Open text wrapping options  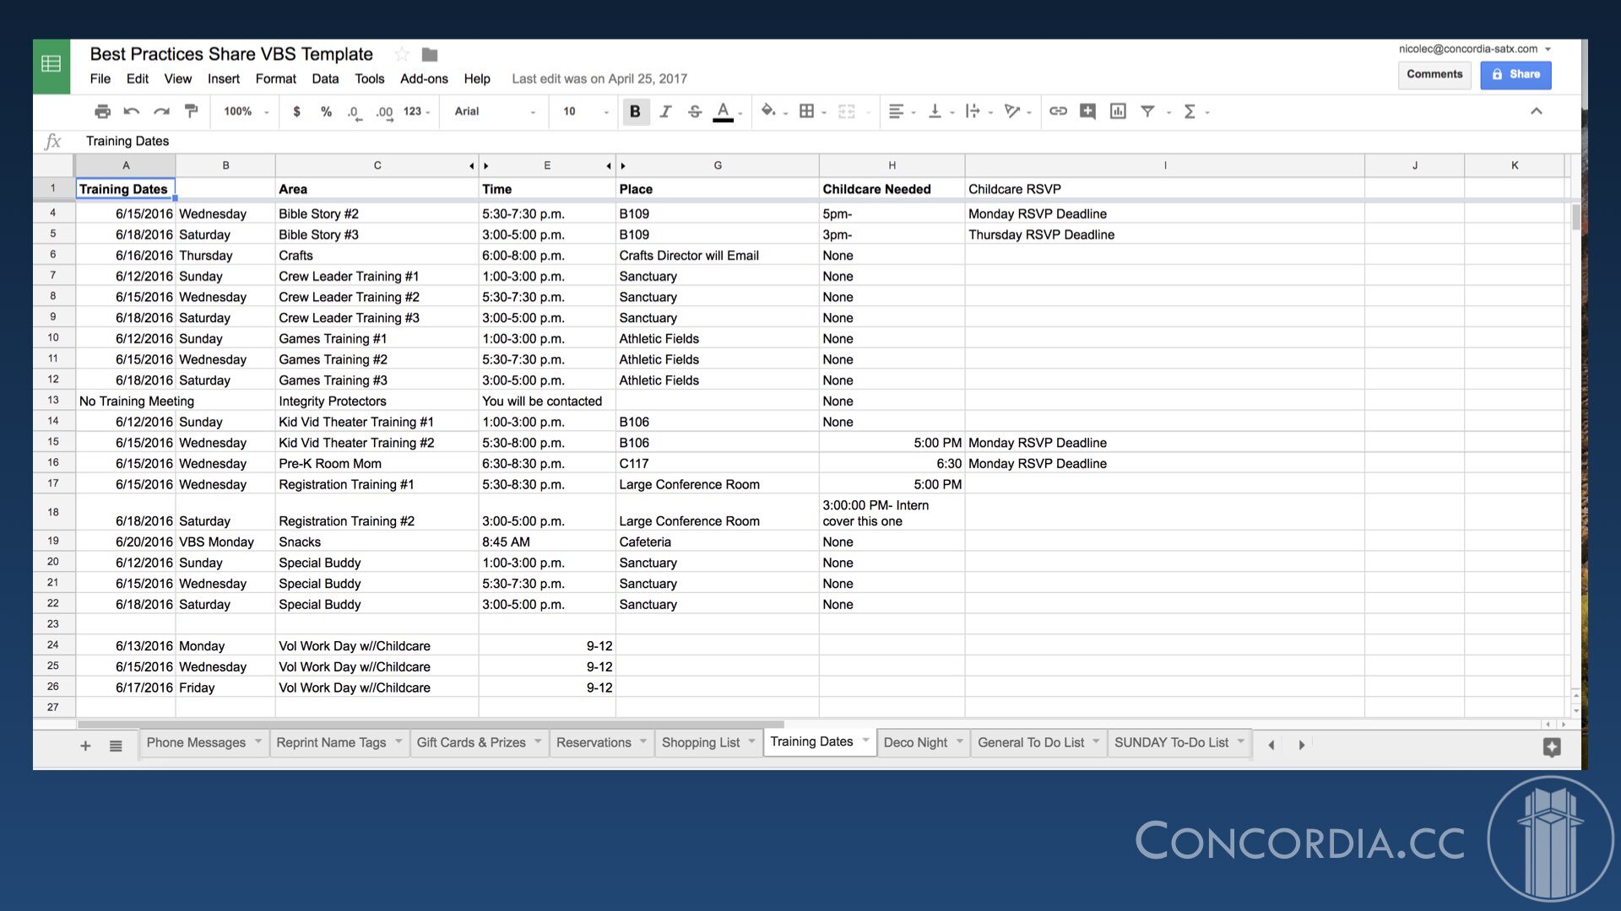[973, 111]
